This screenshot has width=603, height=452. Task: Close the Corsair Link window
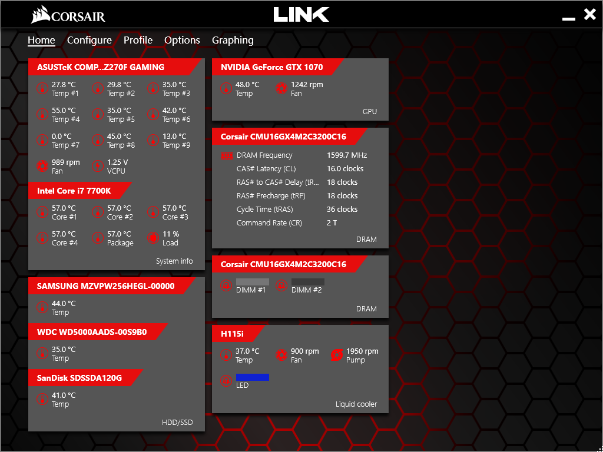point(589,15)
